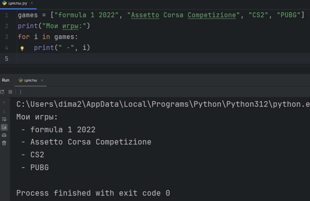Image resolution: width=310 pixels, height=201 pixels.
Task: Click console output '- PUBG'
Action: [x=35, y=167]
